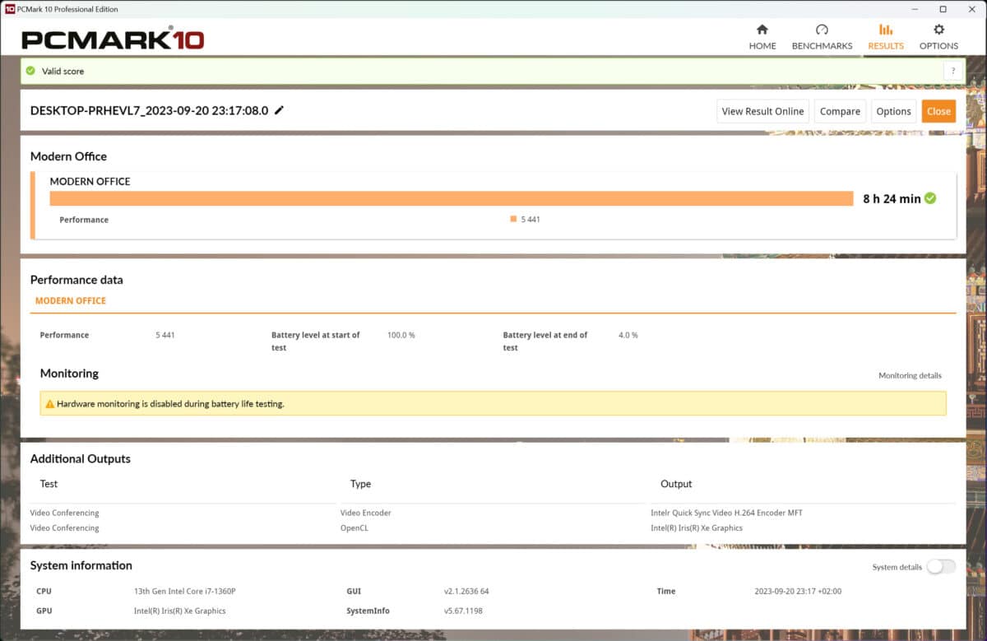Click the PCMark 10 logo
This screenshot has width=987, height=641.
(x=113, y=38)
